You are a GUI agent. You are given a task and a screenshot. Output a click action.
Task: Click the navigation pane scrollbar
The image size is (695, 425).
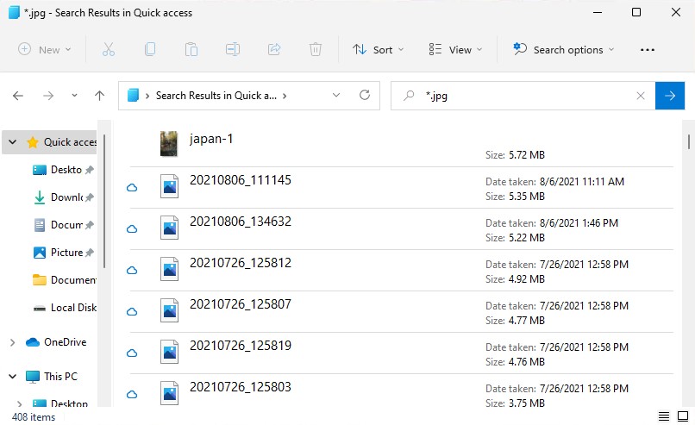104,202
